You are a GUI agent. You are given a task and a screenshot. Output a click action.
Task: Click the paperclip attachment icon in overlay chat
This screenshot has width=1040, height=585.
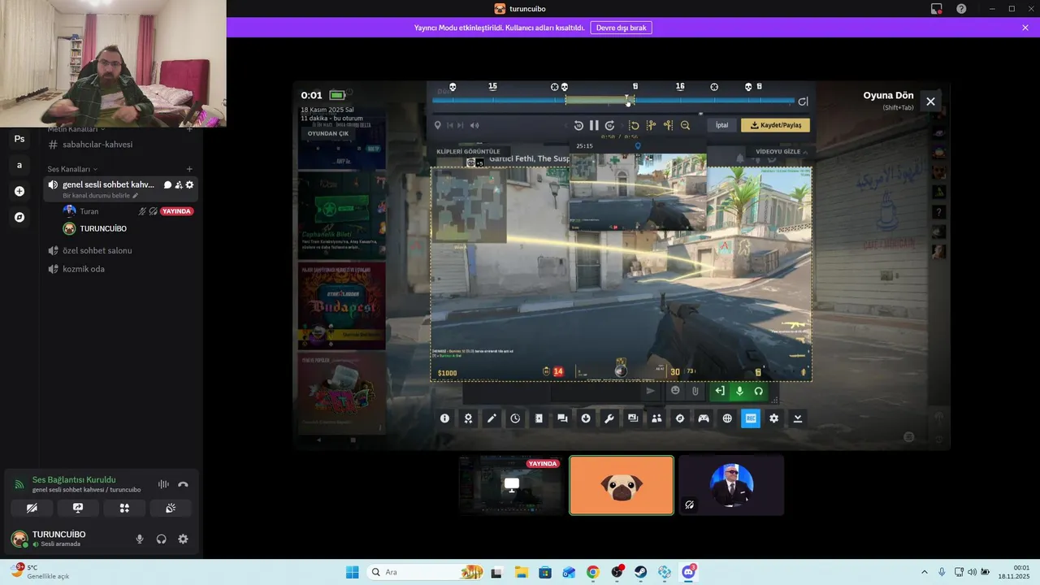pos(695,391)
